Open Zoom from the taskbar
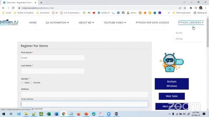 [x=109, y=114]
